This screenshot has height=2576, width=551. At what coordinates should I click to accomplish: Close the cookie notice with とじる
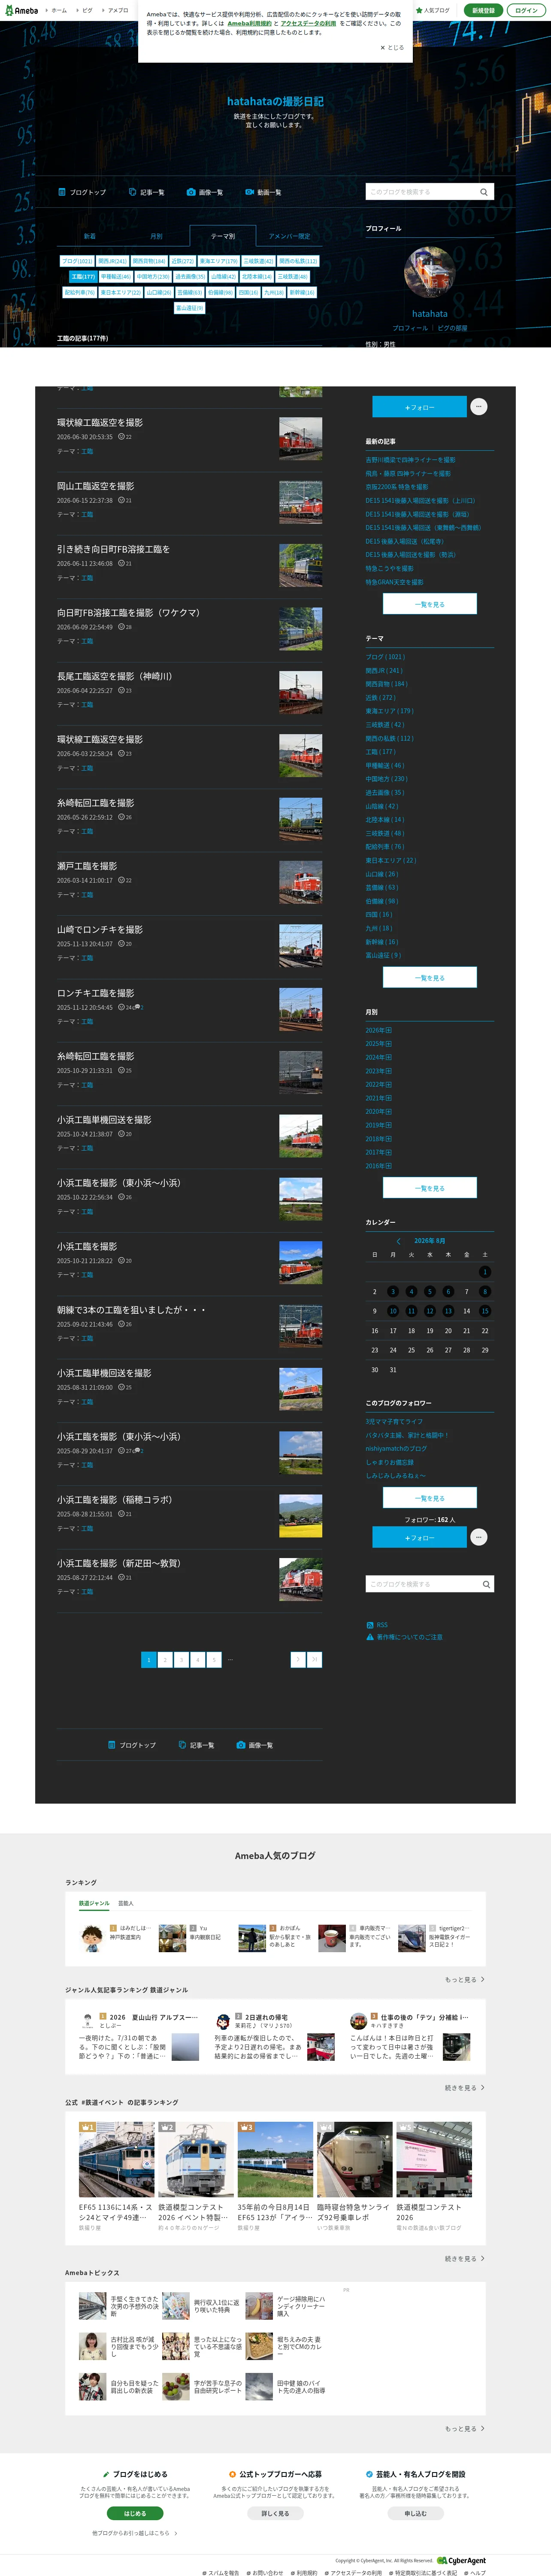point(392,47)
